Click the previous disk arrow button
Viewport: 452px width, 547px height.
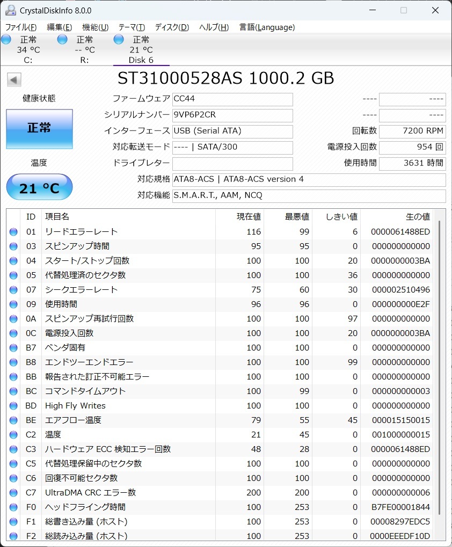(x=14, y=80)
